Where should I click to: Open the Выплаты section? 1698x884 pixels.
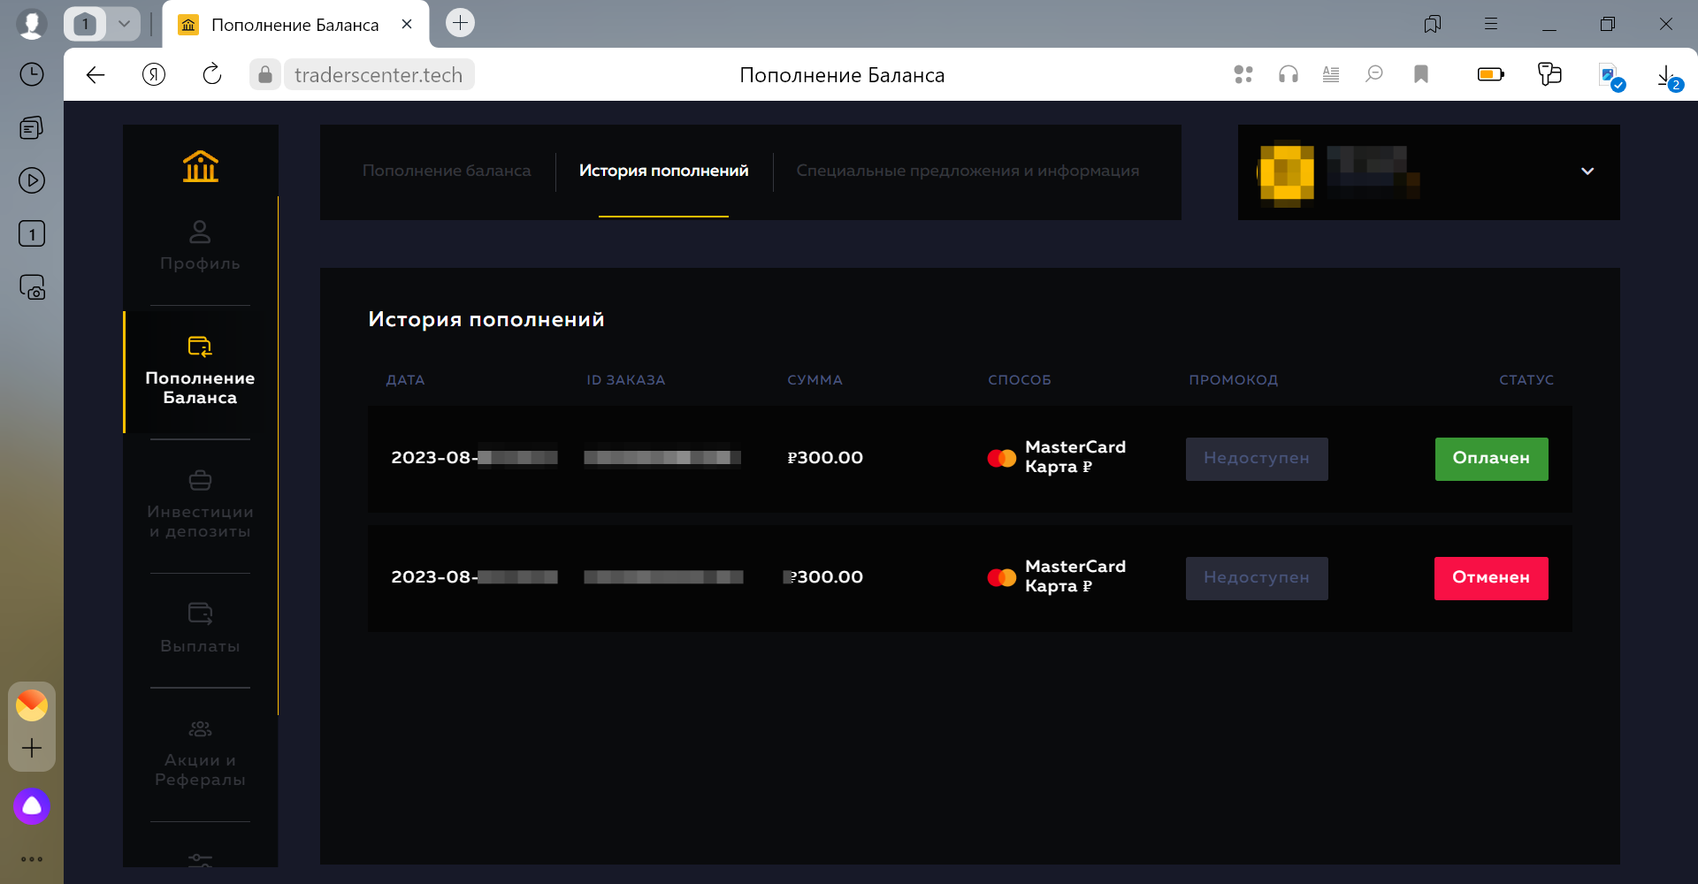point(199,628)
